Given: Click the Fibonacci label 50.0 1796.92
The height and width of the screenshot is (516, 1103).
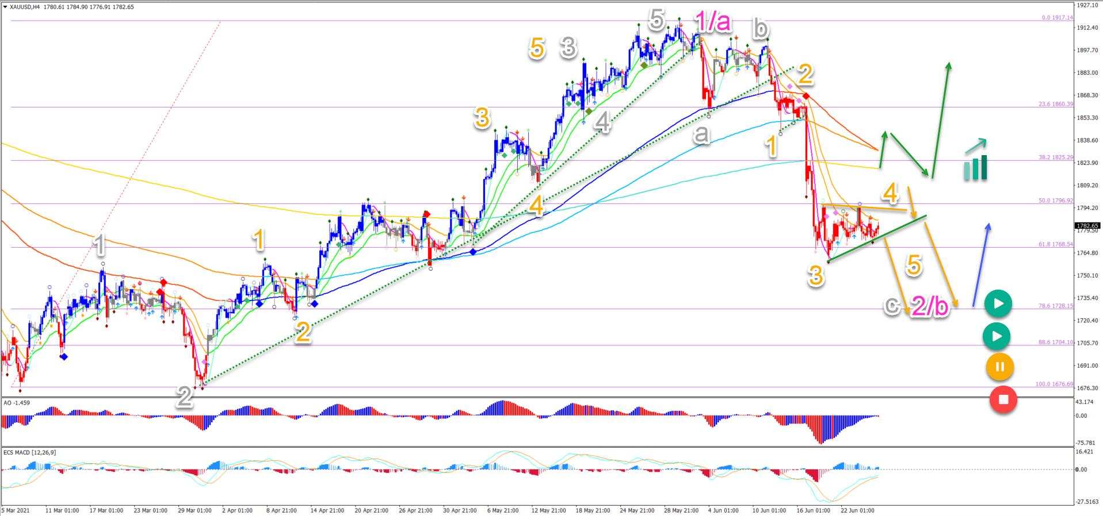Looking at the screenshot, I should point(1056,201).
